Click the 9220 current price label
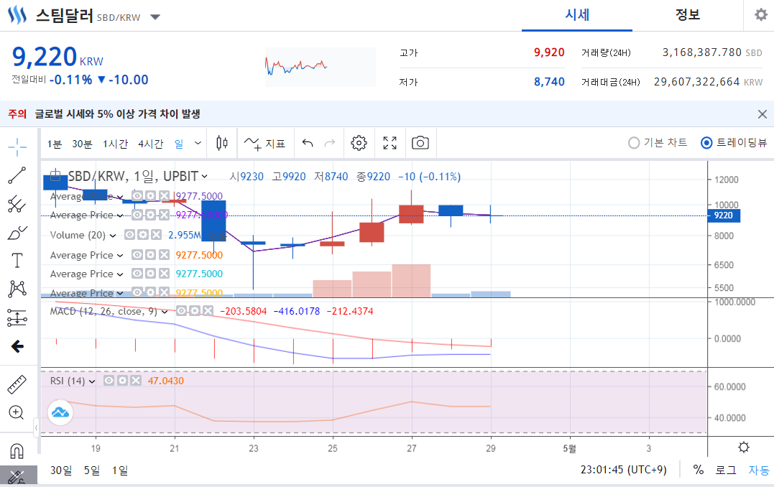The height and width of the screenshot is (487, 774). pos(724,215)
